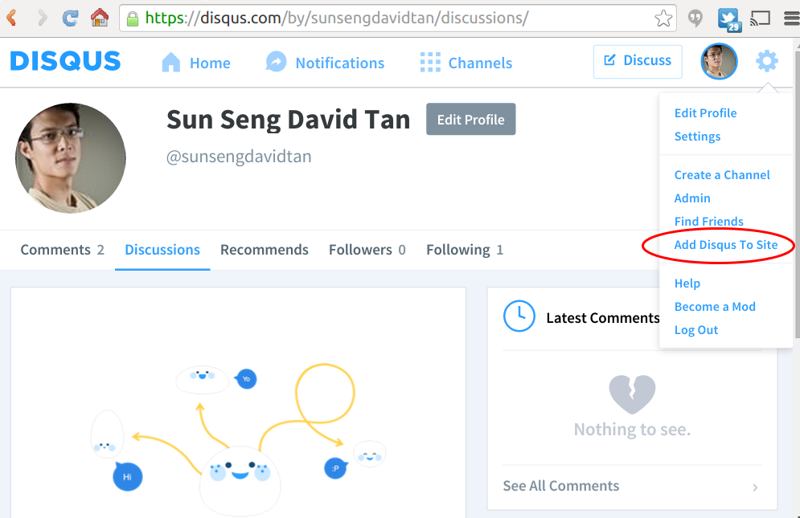Click the browser back arrow

tap(12, 18)
